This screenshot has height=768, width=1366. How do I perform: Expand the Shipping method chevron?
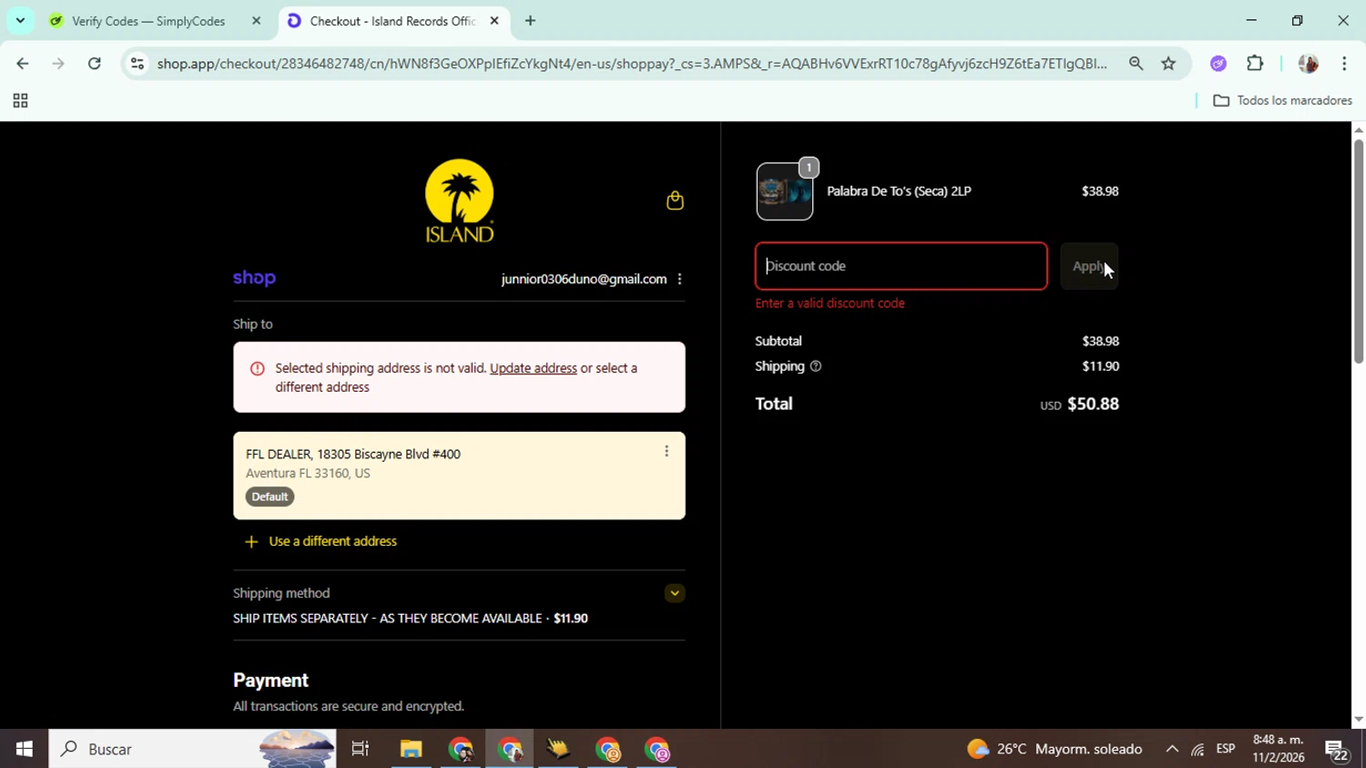point(675,593)
